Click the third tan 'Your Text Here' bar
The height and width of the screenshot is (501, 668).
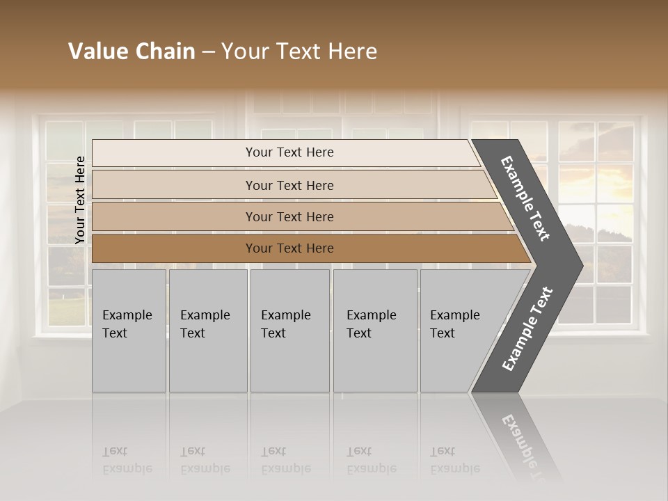[303, 216]
